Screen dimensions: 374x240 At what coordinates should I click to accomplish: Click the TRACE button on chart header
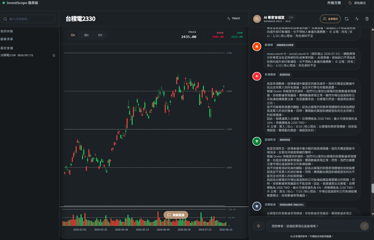click(233, 18)
